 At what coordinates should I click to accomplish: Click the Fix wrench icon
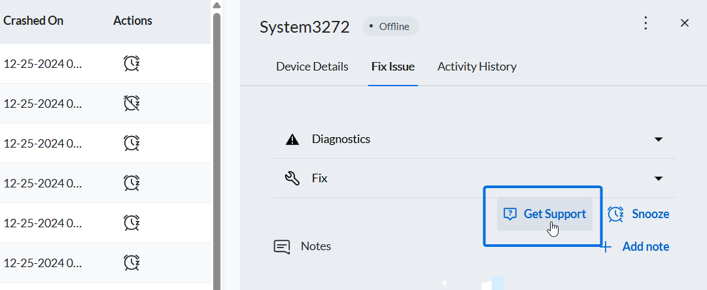point(292,179)
